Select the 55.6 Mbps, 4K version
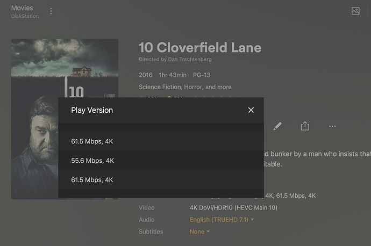The height and width of the screenshot is (246, 371). tap(161, 161)
